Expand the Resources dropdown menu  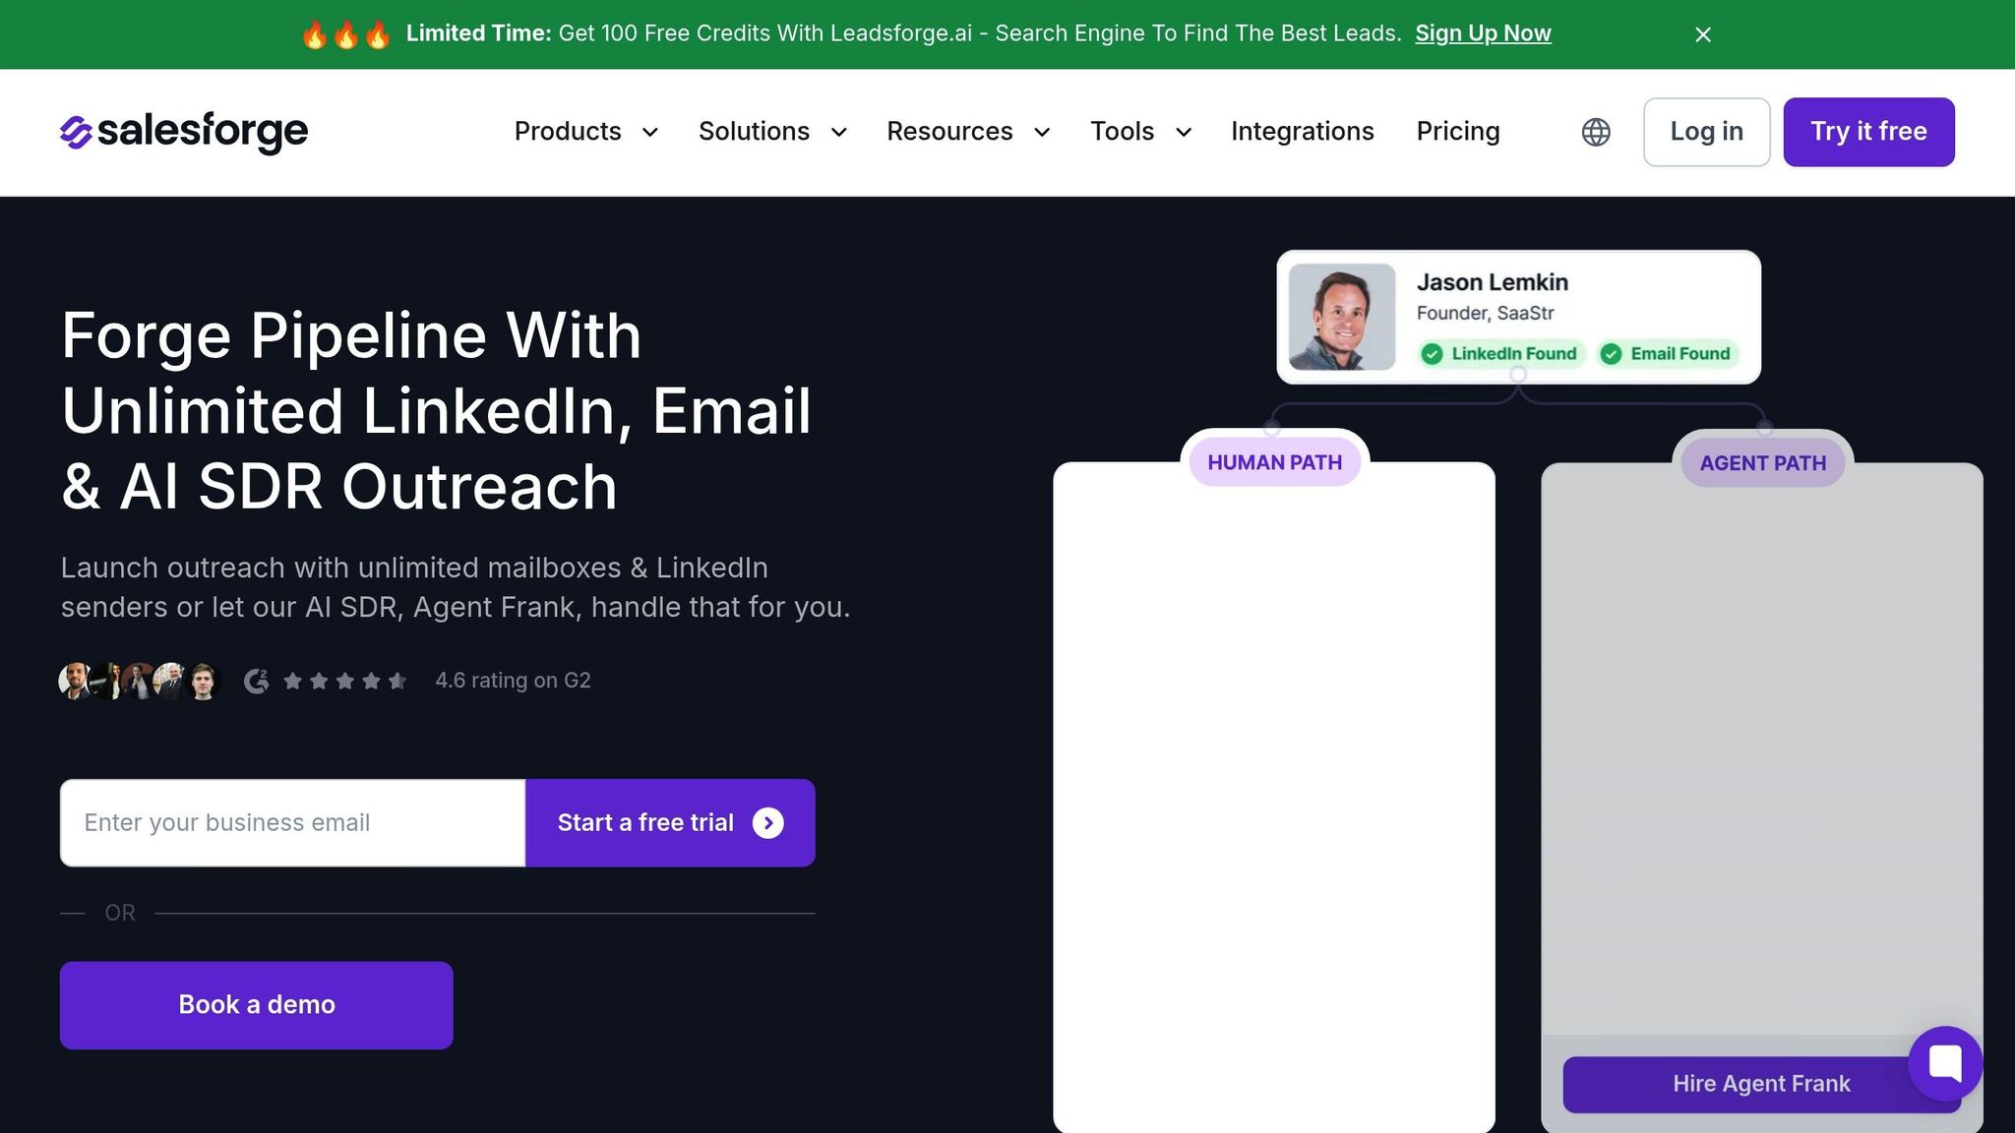pos(968,132)
